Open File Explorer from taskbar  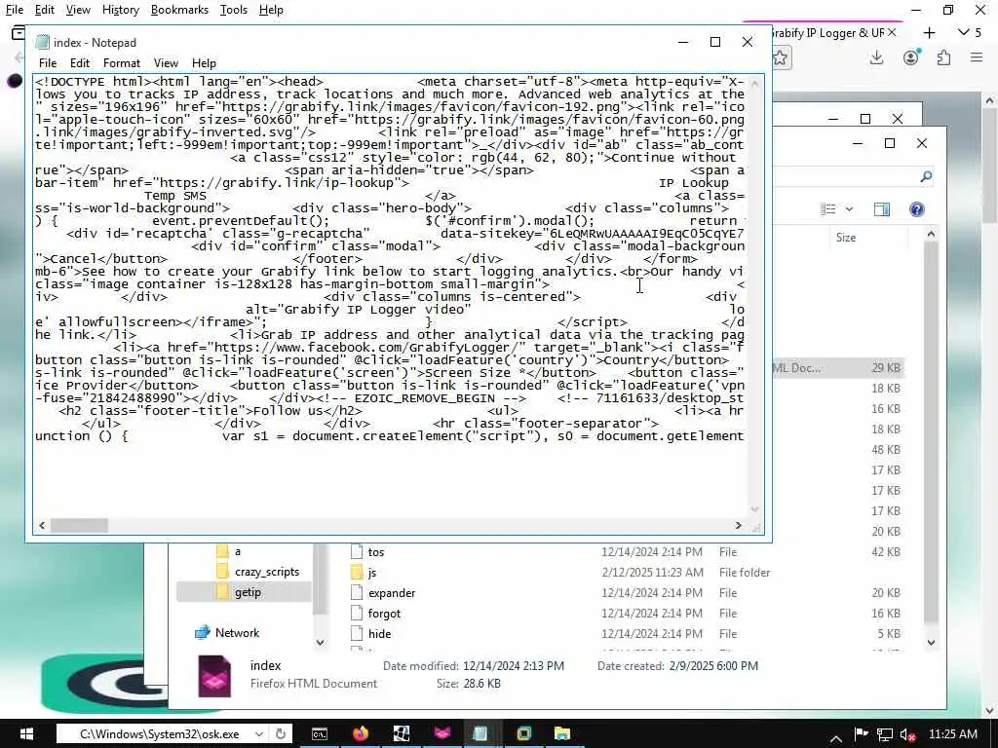click(x=562, y=734)
